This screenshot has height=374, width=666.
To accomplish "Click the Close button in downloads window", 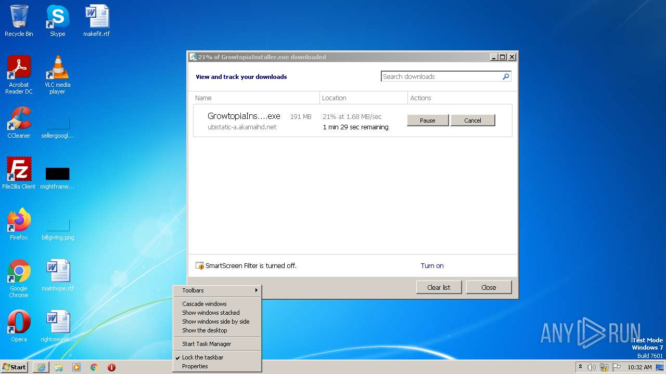I will [x=489, y=287].
